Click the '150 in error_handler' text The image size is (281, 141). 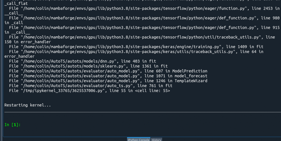point(28,42)
